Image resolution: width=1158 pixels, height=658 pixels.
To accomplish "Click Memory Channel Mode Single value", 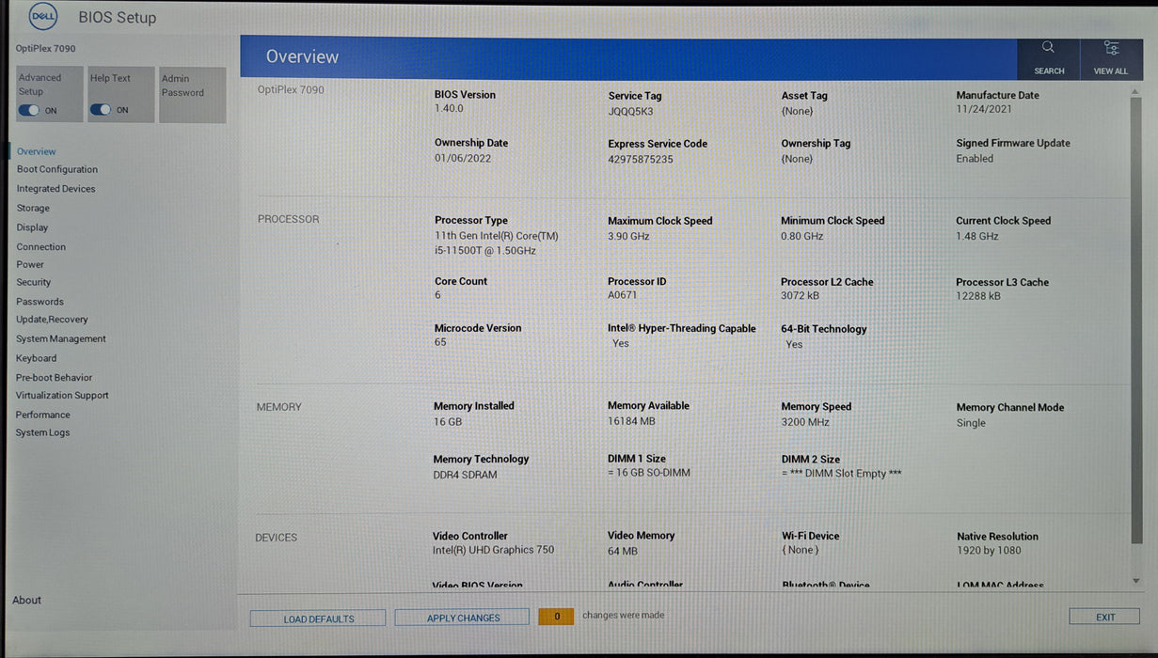I will click(x=971, y=423).
